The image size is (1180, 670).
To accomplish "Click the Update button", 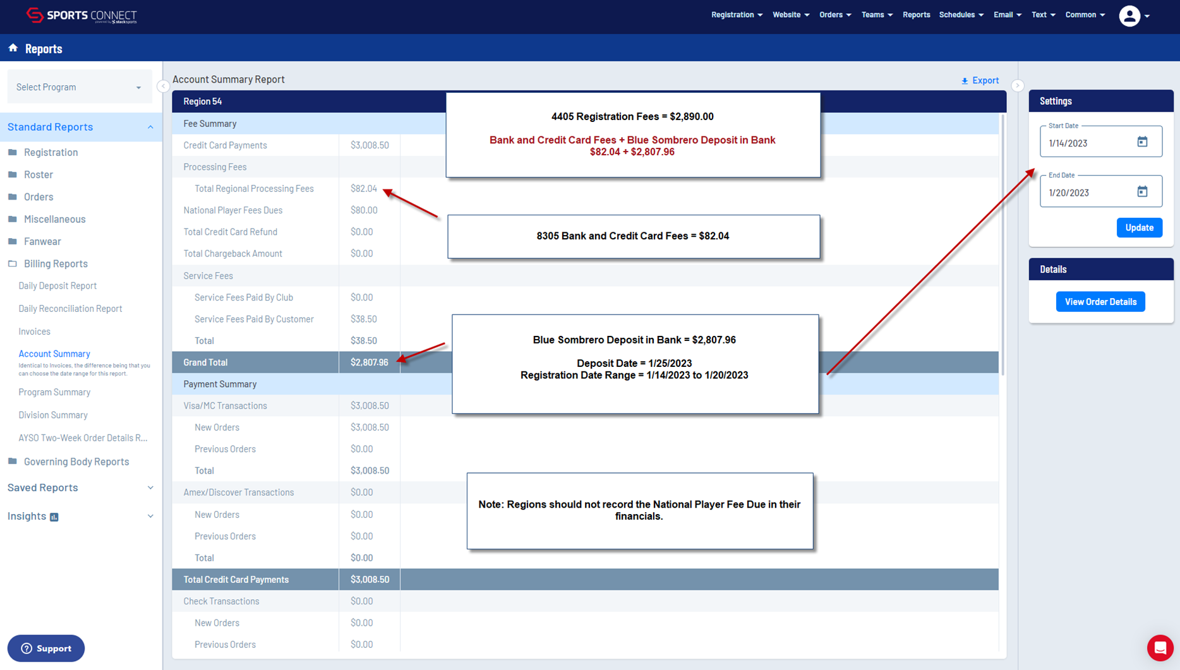I will pyautogui.click(x=1139, y=227).
